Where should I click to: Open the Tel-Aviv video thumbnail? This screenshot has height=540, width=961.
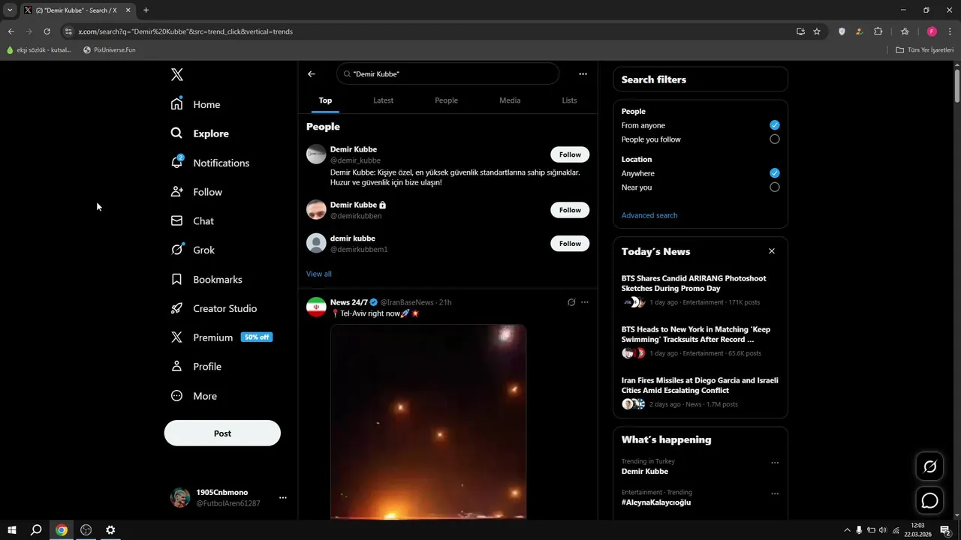pos(428,421)
